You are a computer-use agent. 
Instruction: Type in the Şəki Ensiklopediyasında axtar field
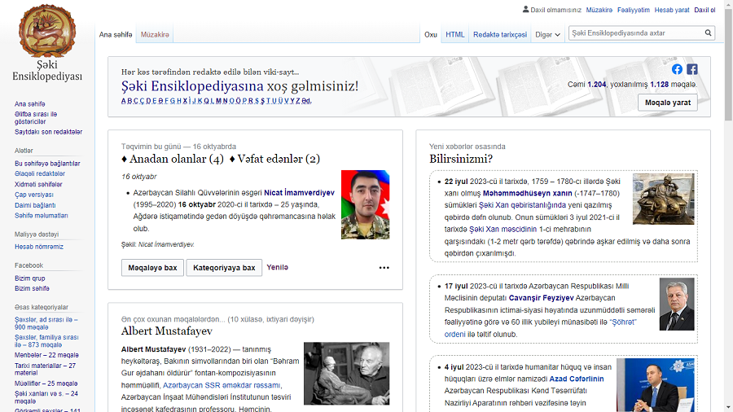coord(635,33)
